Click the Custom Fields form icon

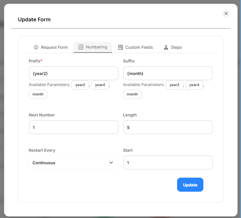tap(121, 47)
